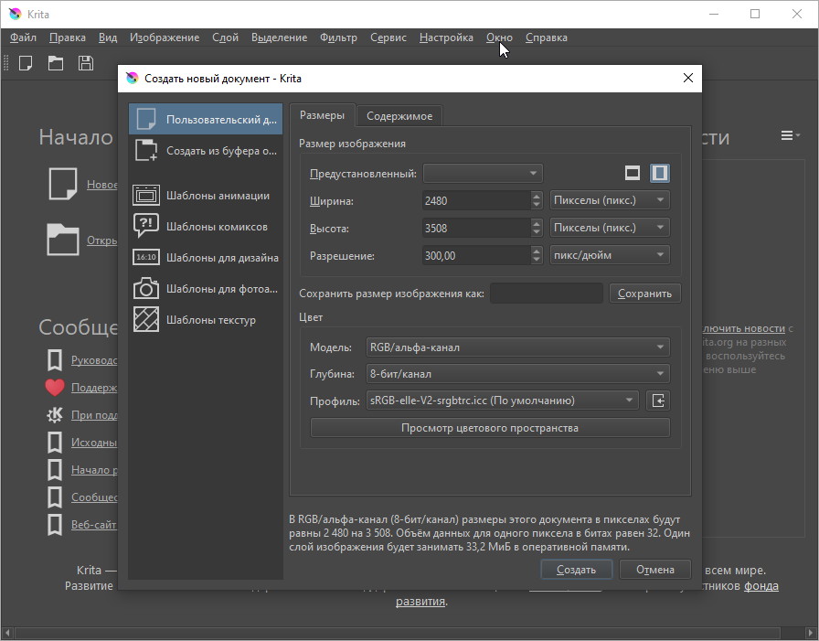Click the Open file folder toolbar icon
819x641 pixels.
click(x=56, y=63)
